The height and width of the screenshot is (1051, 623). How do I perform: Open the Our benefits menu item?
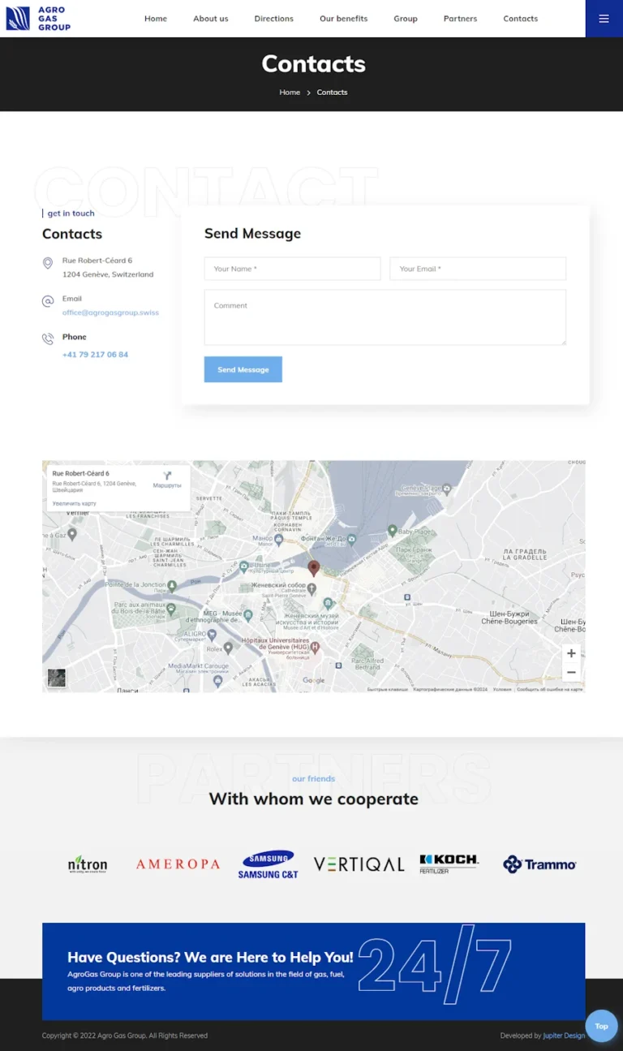[343, 19]
